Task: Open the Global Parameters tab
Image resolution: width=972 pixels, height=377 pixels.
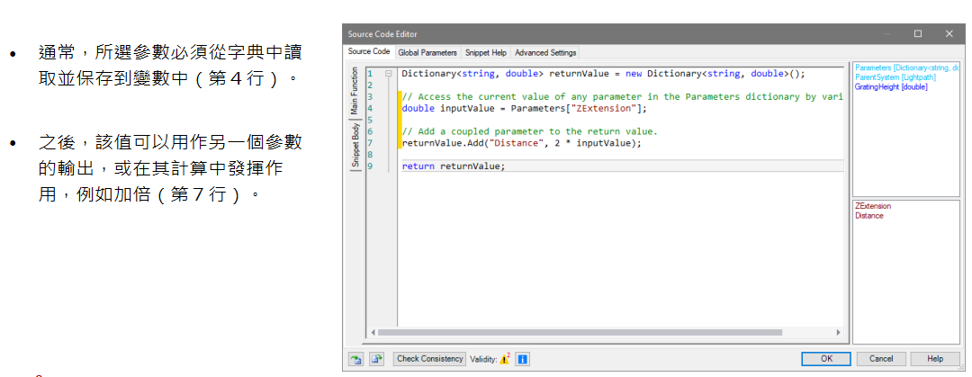Action: [x=427, y=53]
